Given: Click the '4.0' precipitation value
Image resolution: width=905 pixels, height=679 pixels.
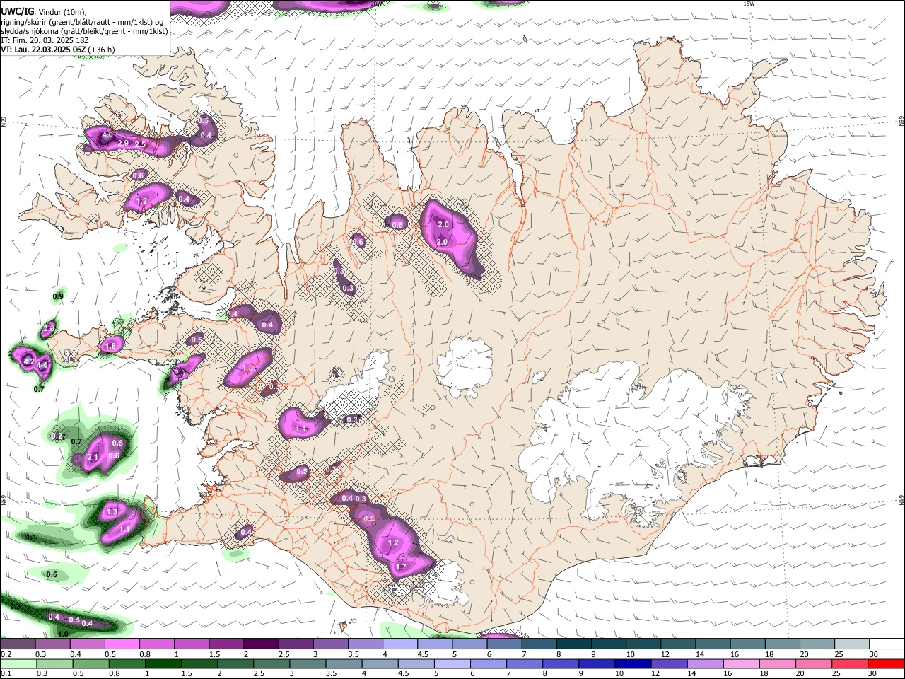Looking at the screenshot, I should [107, 134].
